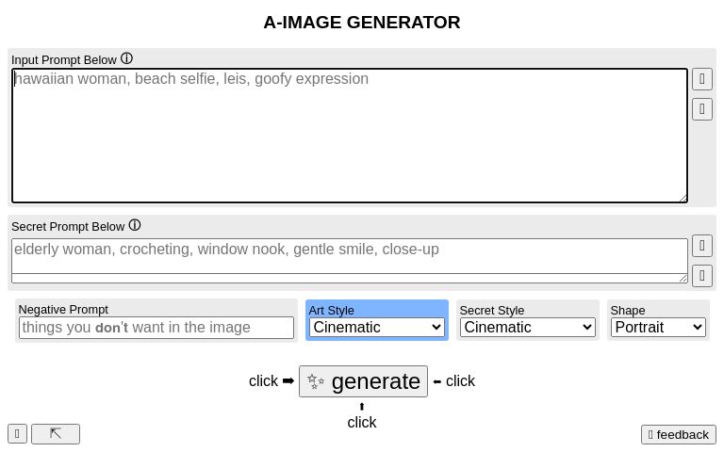This screenshot has width=724, height=452.
Task: Click the small square button beside the up-left arrow
Action: [17, 434]
